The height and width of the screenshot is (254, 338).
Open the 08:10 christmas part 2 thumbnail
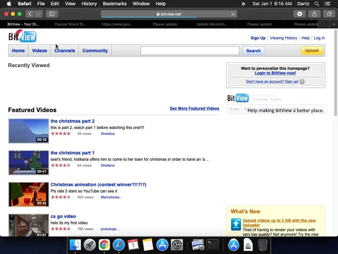point(29,131)
